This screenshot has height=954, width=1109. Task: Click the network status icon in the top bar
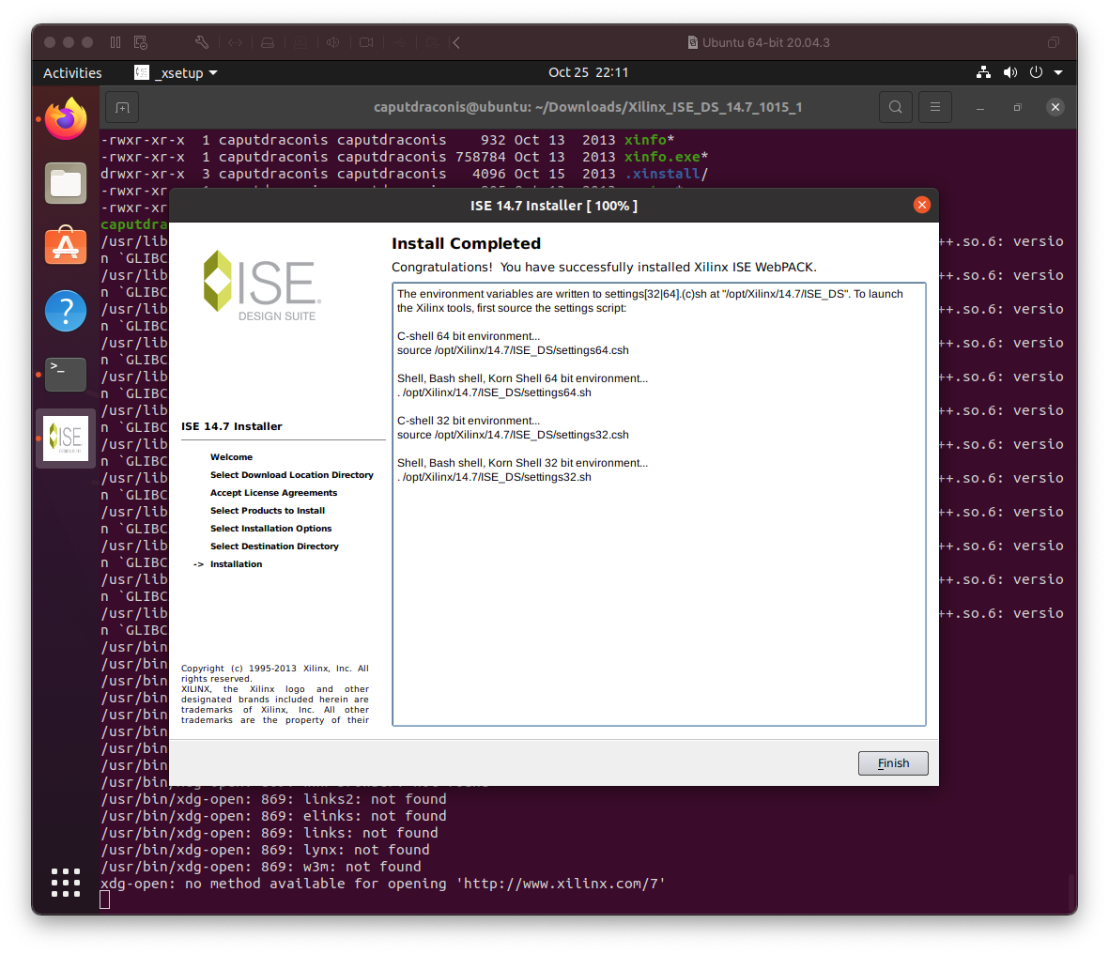(x=983, y=72)
